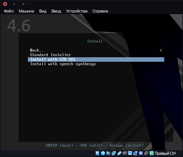Select Install with GTK GUI entry
The image size is (183, 157).
point(53,60)
